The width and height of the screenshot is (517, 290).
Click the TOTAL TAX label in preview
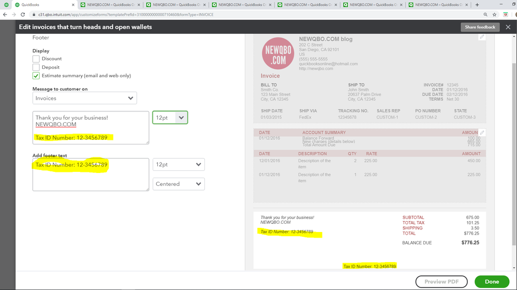point(413,223)
